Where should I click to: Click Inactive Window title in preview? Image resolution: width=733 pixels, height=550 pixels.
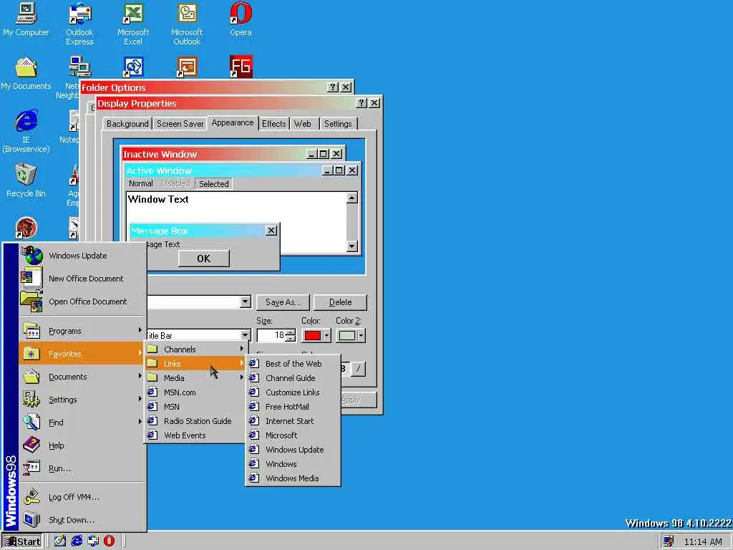pyautogui.click(x=160, y=155)
